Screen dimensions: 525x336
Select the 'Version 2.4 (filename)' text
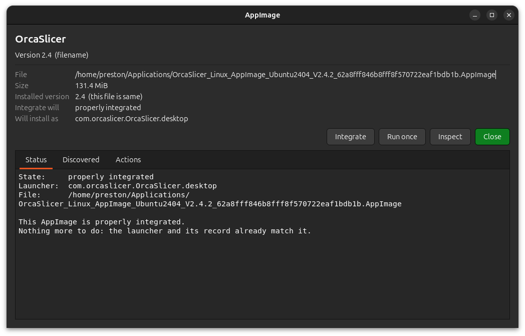(x=52, y=55)
